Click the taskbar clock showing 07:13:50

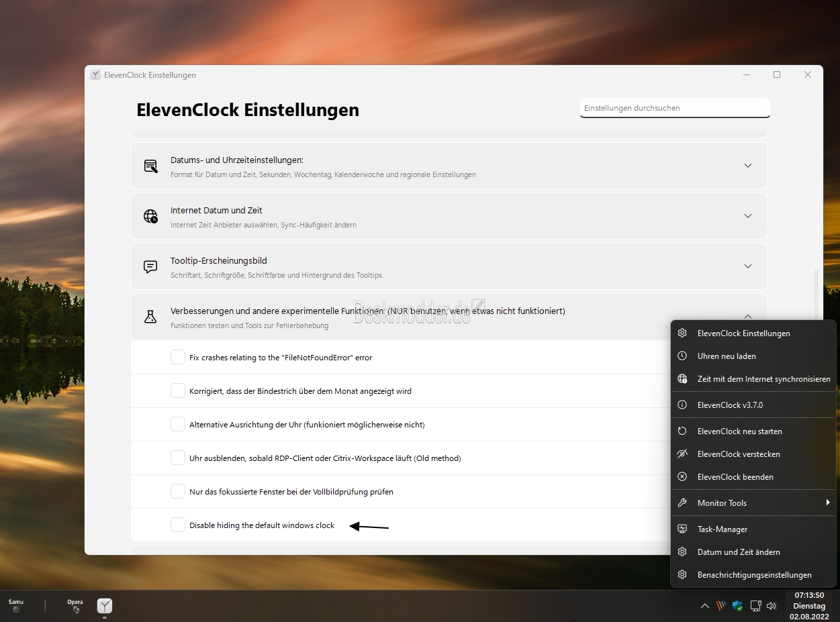point(808,605)
